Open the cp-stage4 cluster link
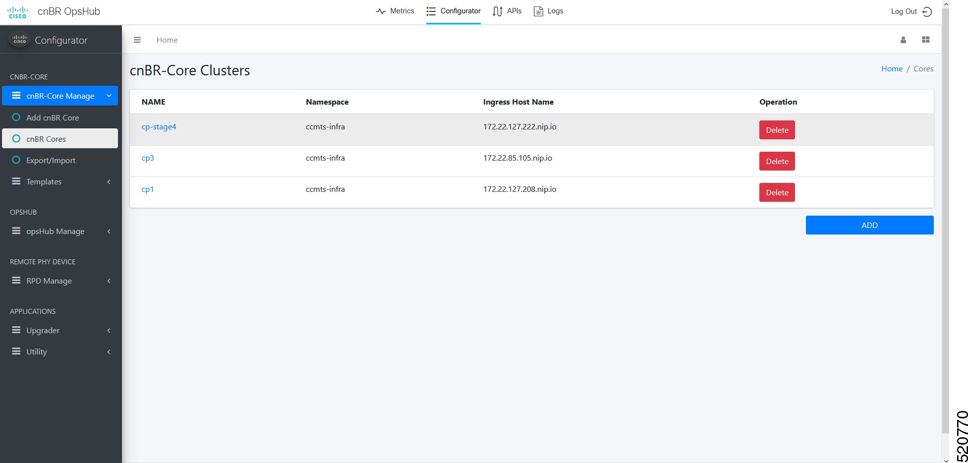 pos(159,127)
